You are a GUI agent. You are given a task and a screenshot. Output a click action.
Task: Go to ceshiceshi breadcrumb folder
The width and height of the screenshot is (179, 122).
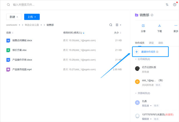pos(12,25)
